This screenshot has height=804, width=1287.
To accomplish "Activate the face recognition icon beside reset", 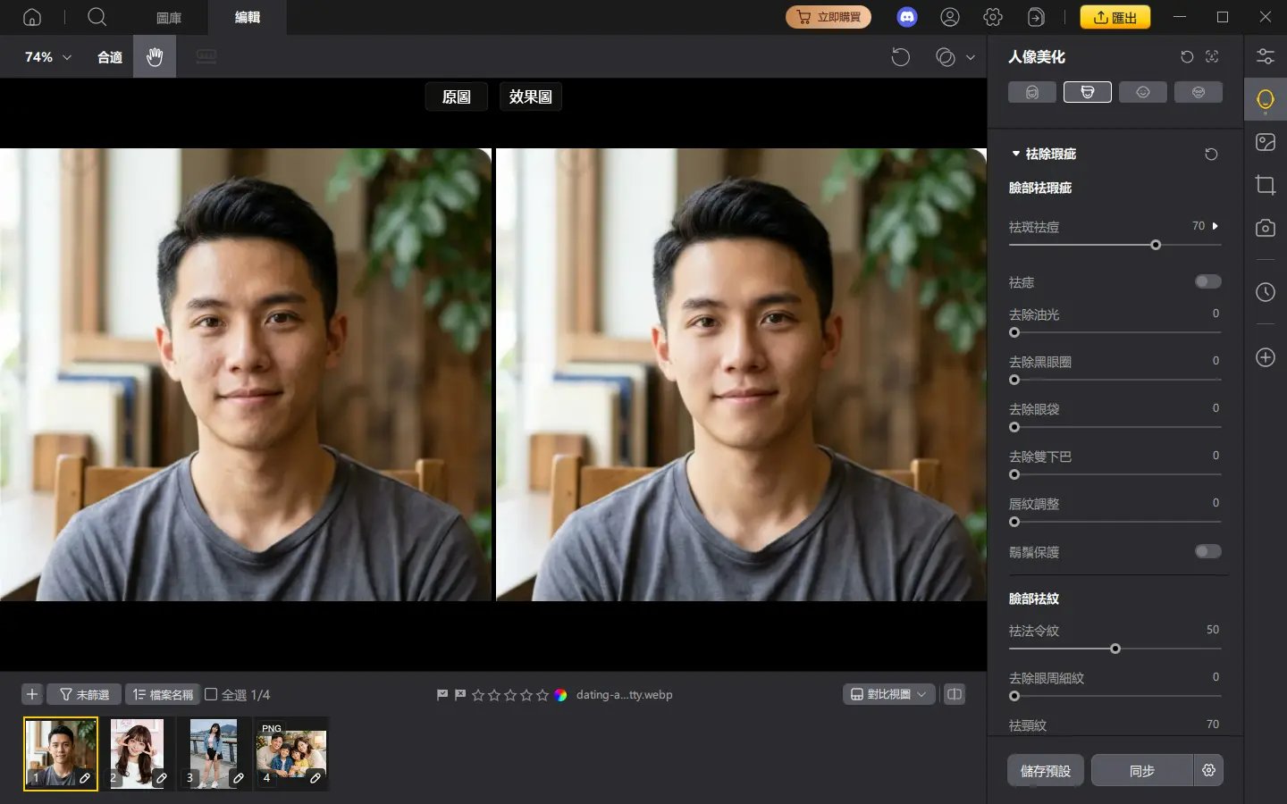I will click(x=1212, y=56).
